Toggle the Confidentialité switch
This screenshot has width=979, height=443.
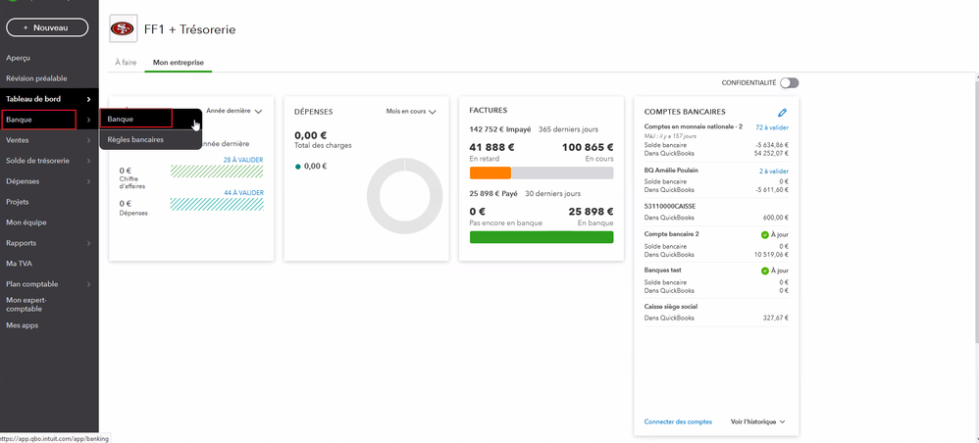click(790, 83)
